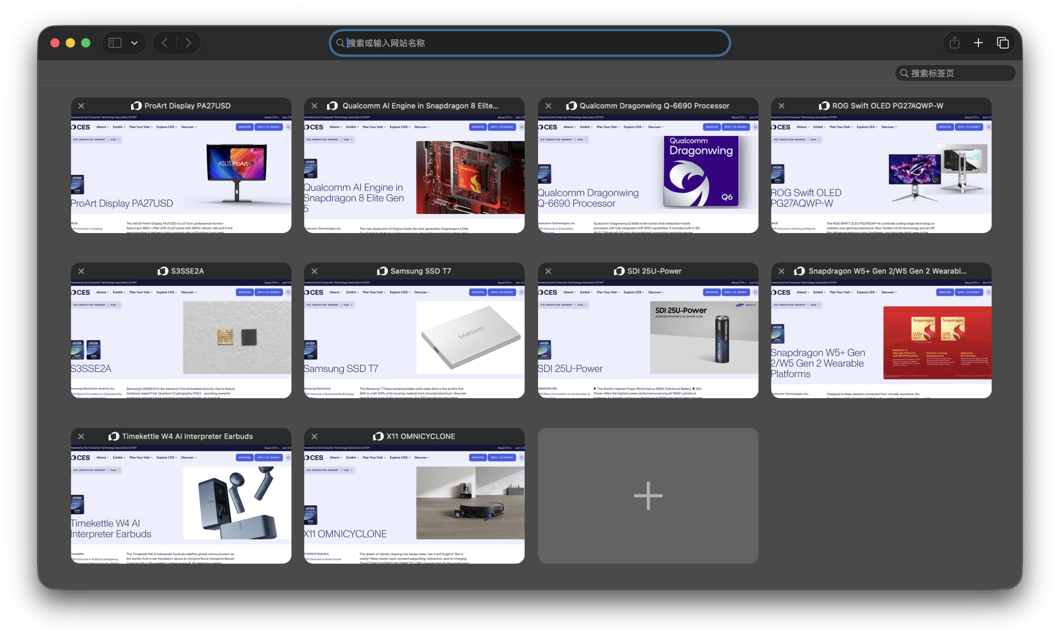Click the address bar search field
Viewport: 1060px width, 639px height.
click(529, 43)
